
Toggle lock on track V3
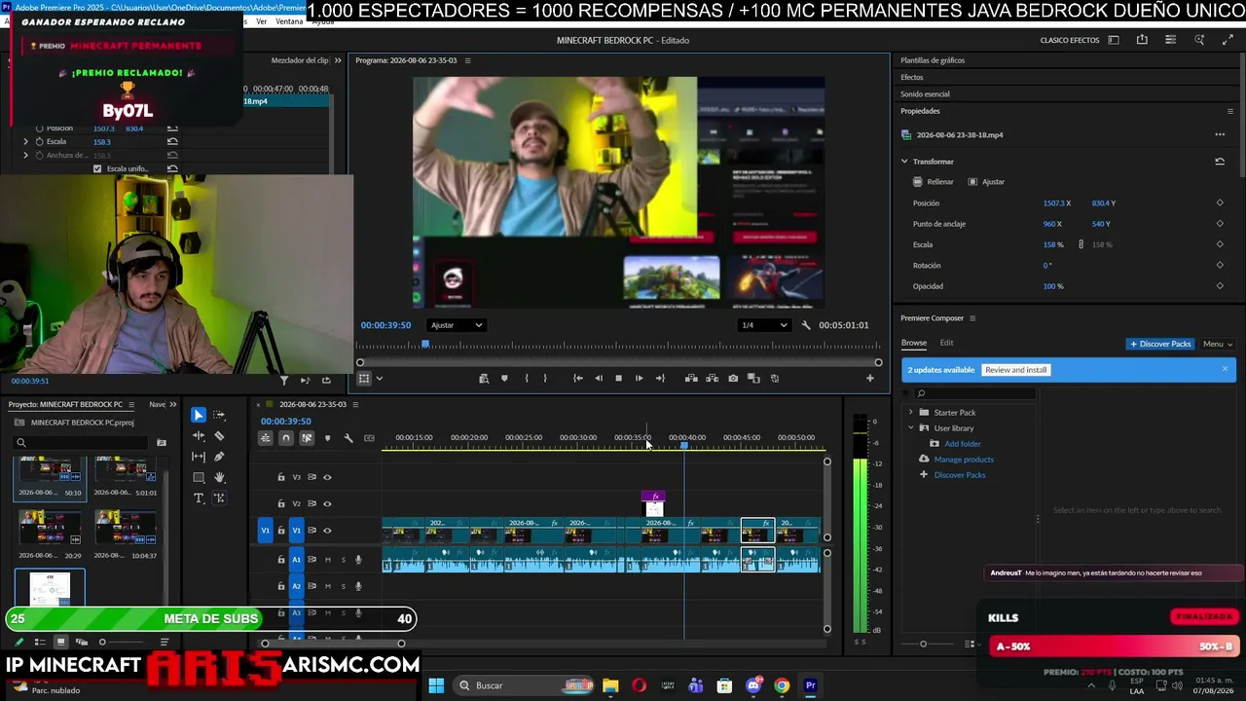[281, 477]
